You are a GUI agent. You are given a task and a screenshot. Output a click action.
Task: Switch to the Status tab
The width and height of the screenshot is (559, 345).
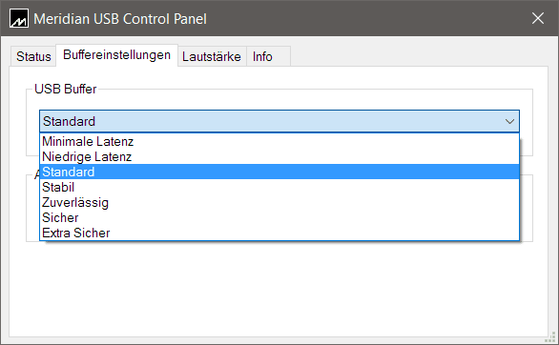coord(33,56)
